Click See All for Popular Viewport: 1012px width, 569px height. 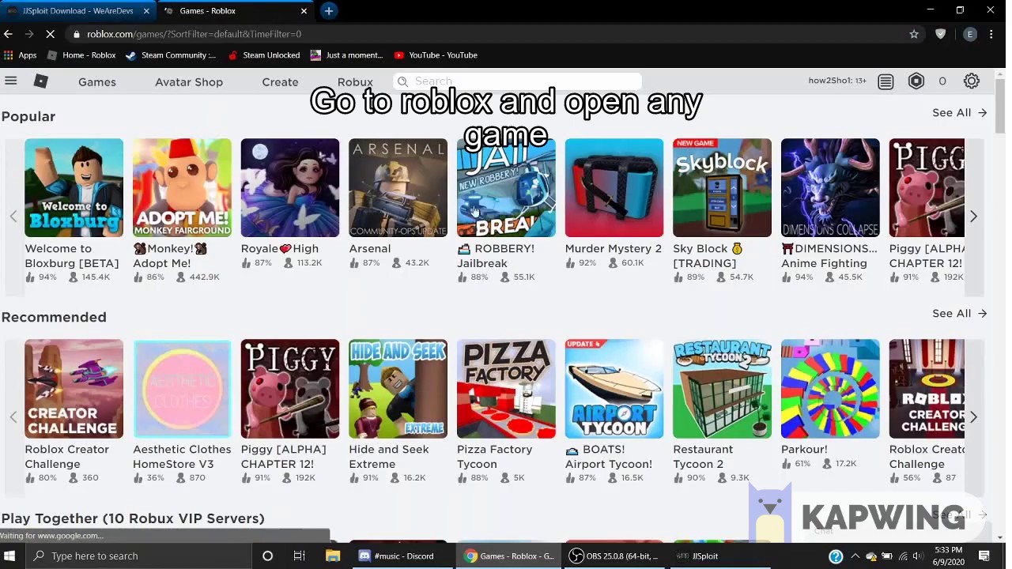(x=960, y=112)
